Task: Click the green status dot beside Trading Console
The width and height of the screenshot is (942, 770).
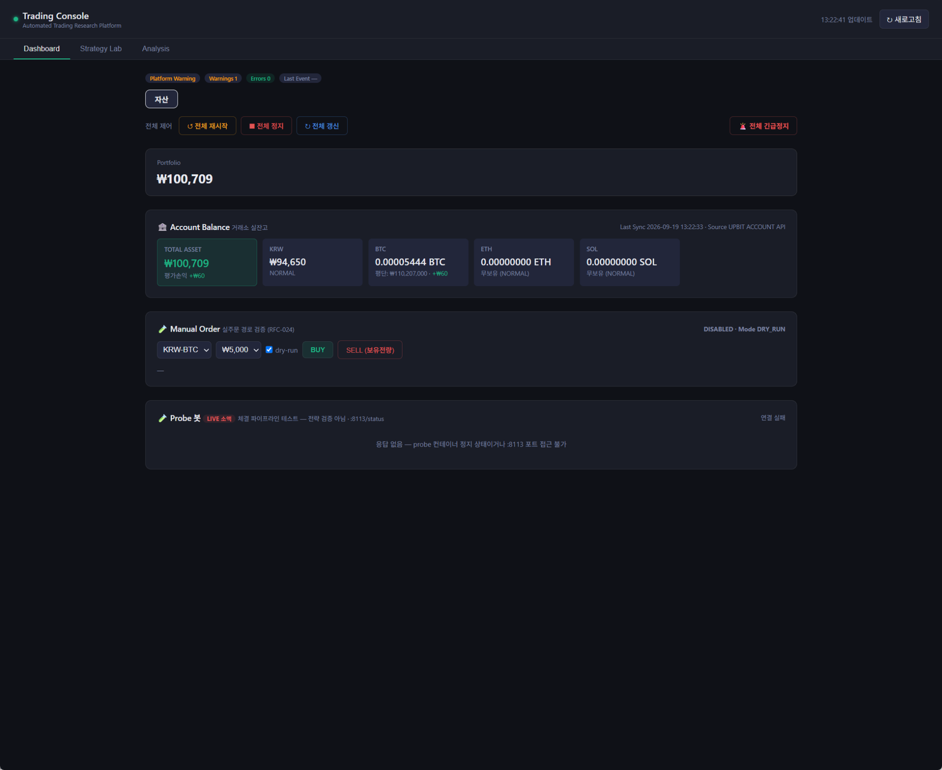Action: [x=16, y=19]
